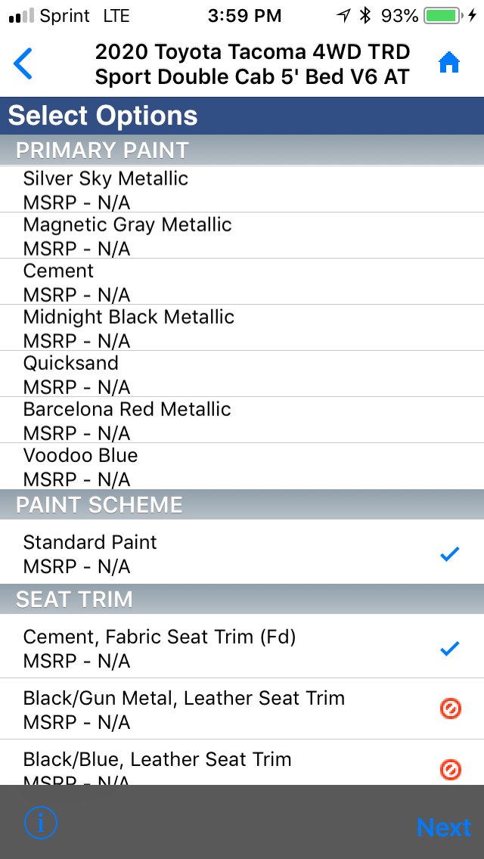Select Magnetic Gray Metallic paint

pos(242,236)
